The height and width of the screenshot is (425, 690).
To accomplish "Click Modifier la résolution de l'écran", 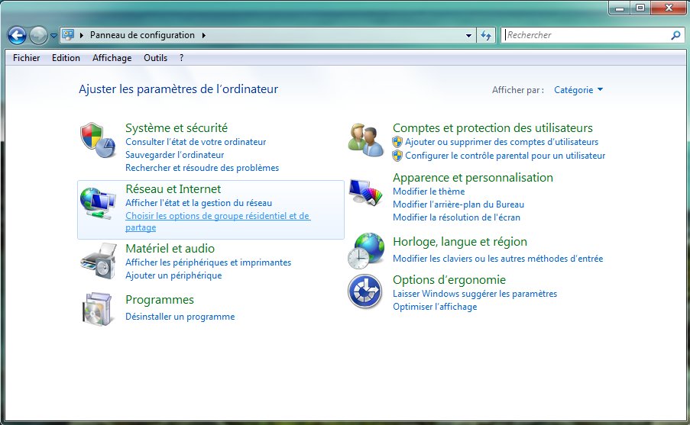I will [x=456, y=217].
